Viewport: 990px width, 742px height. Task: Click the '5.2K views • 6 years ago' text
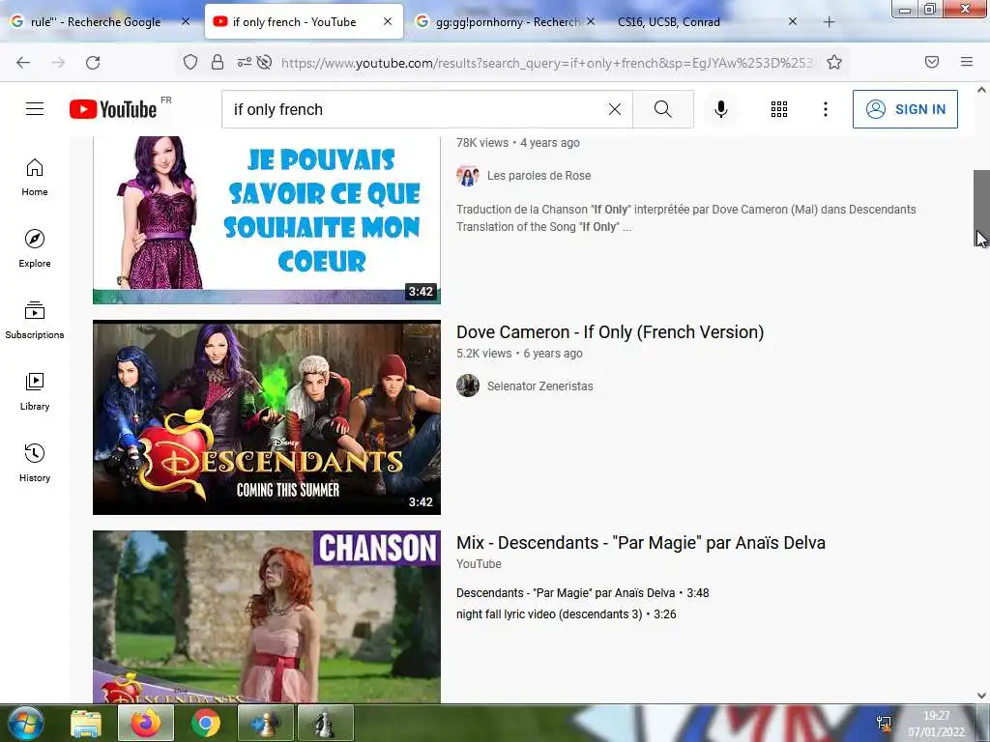tap(519, 354)
